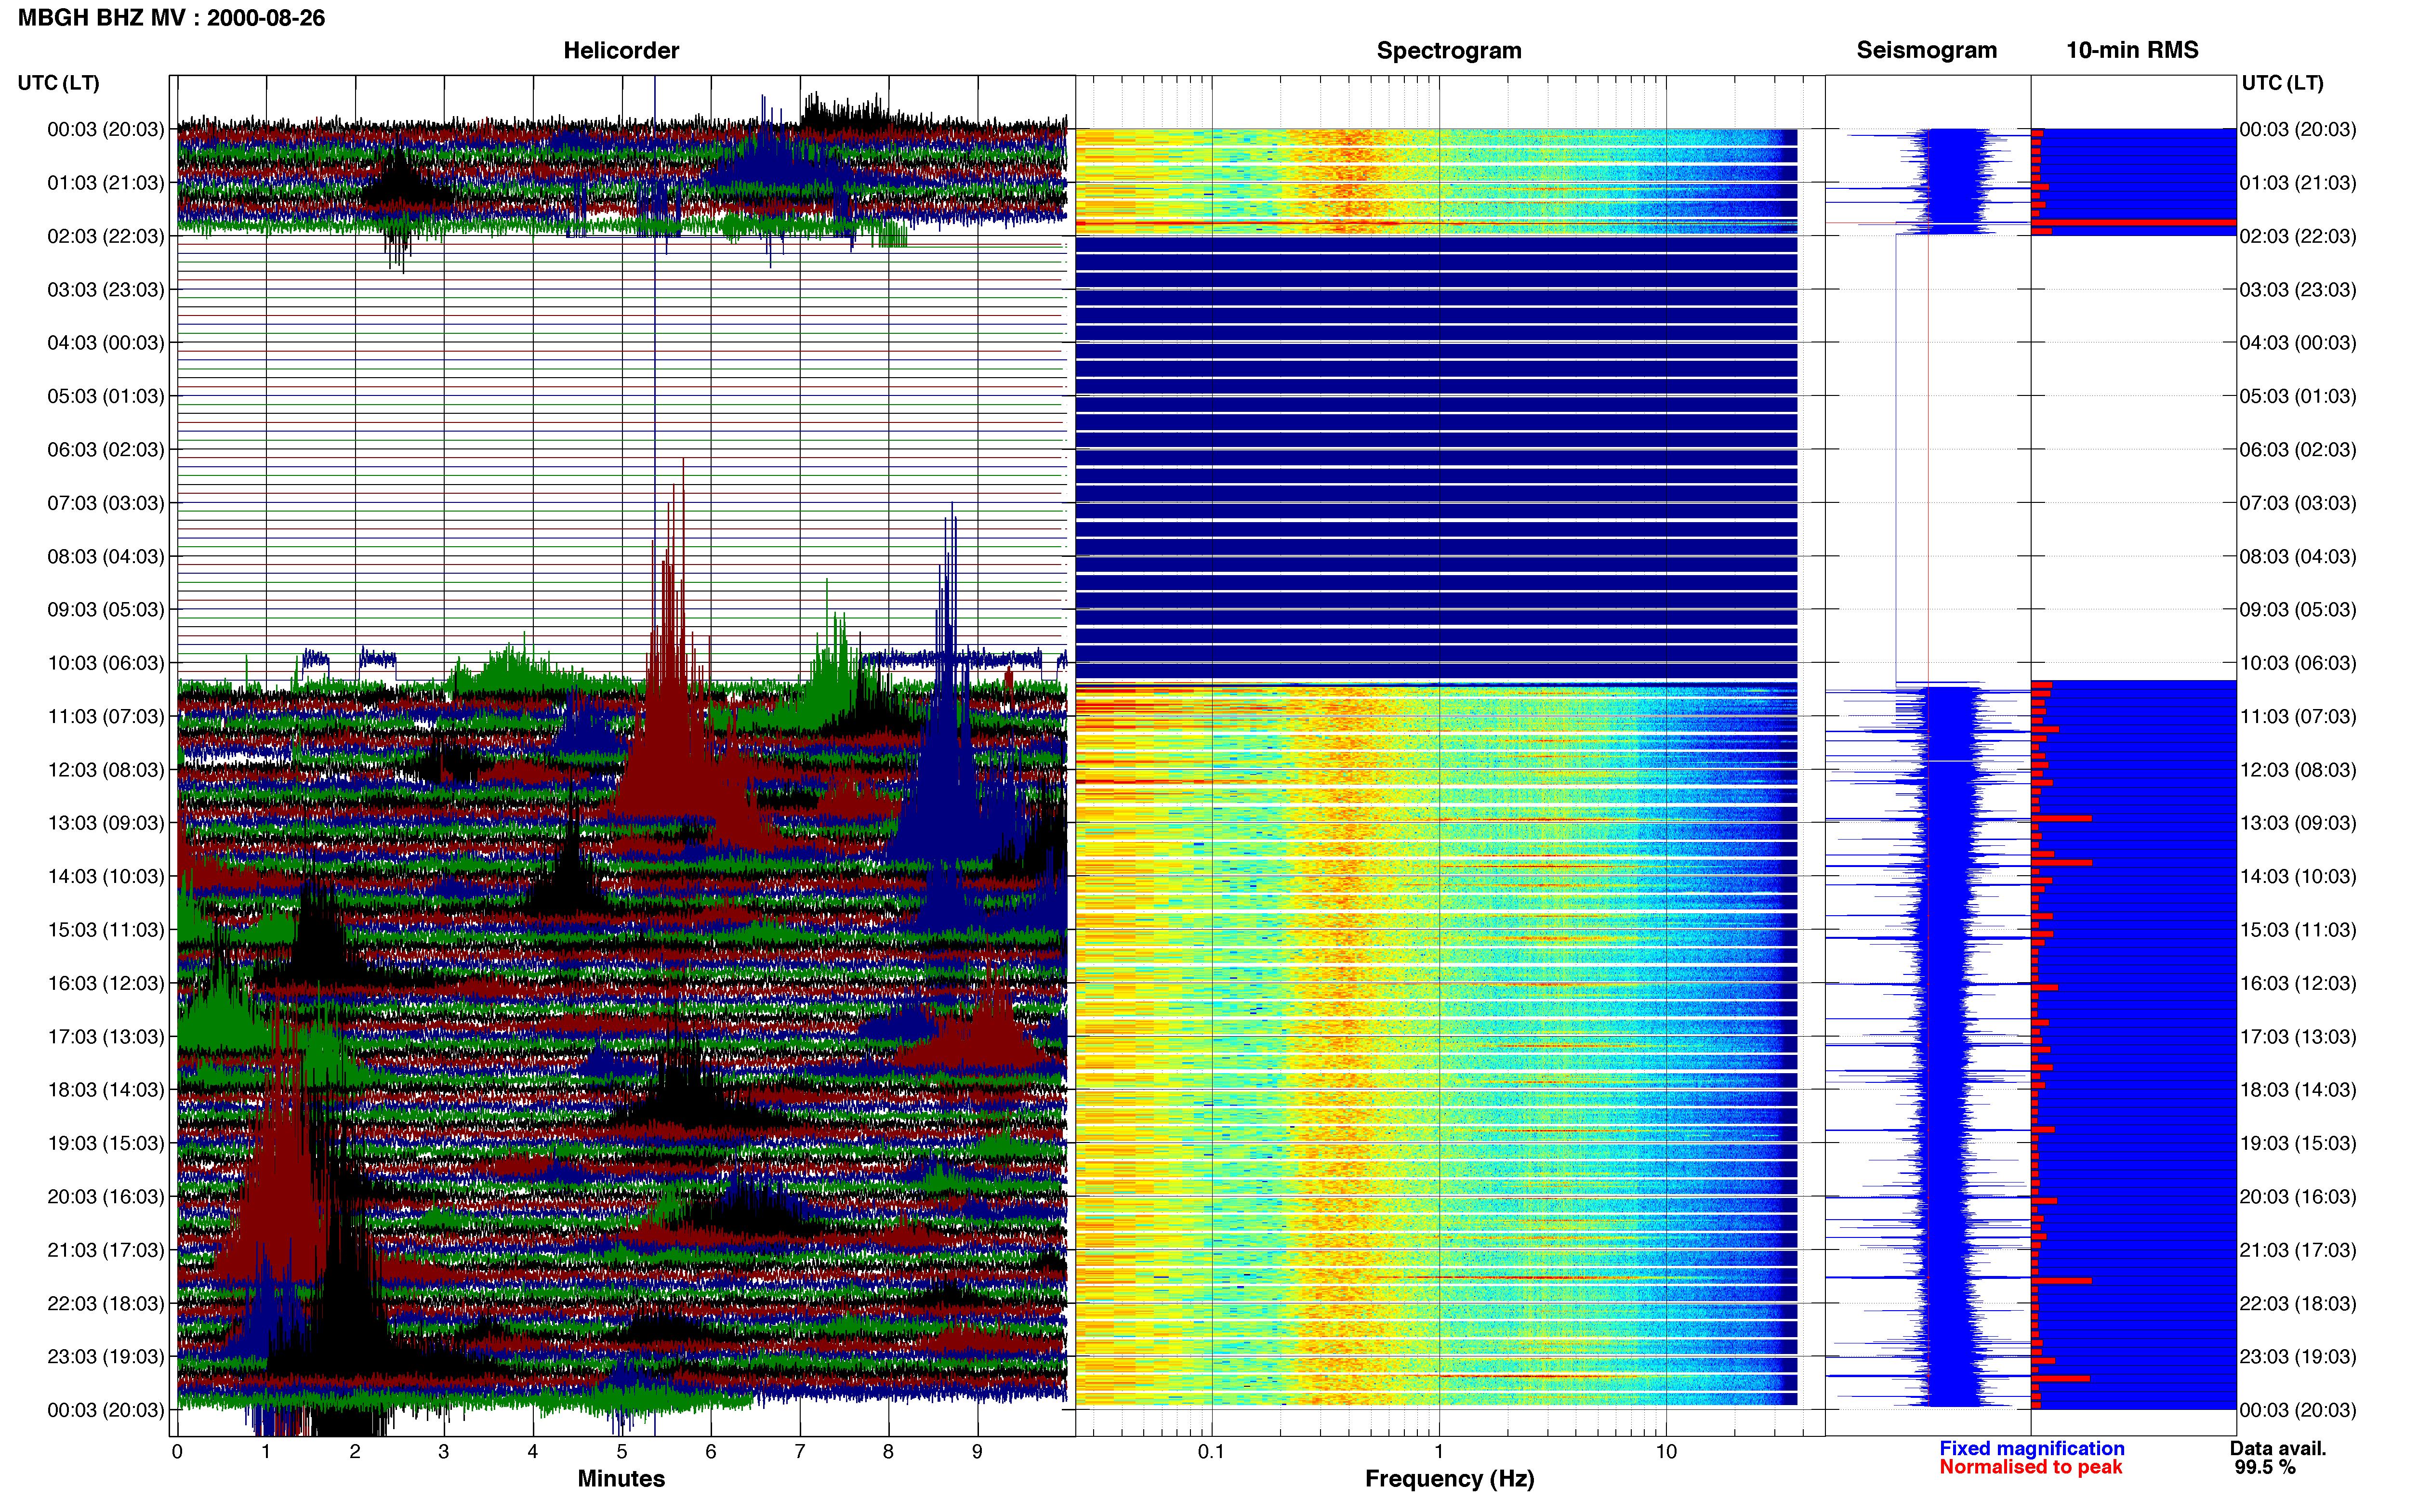Click left time label '04:03 (00:03)'
This screenshot has height=1512, width=2418.
(105, 343)
